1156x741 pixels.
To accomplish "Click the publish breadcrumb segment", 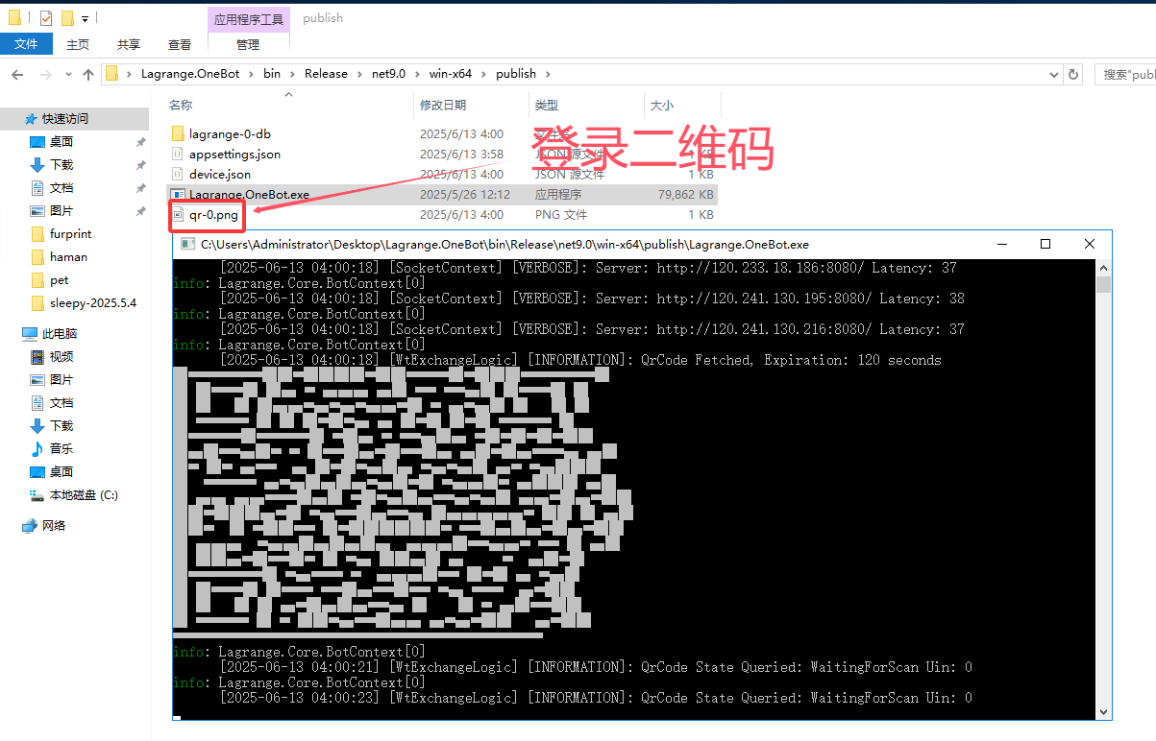I will coord(516,74).
